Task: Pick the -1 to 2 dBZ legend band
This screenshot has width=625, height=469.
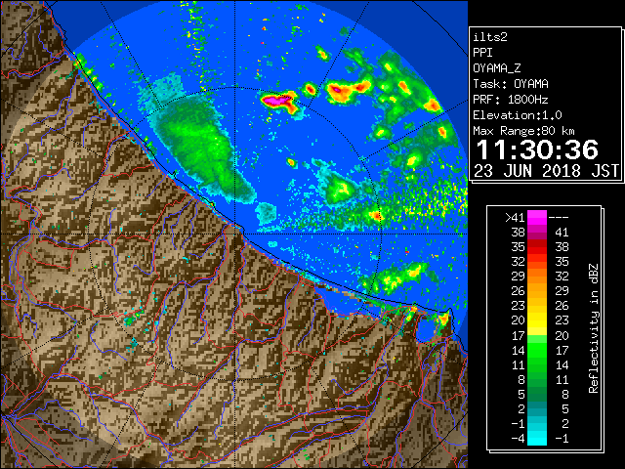Action: tap(537, 423)
